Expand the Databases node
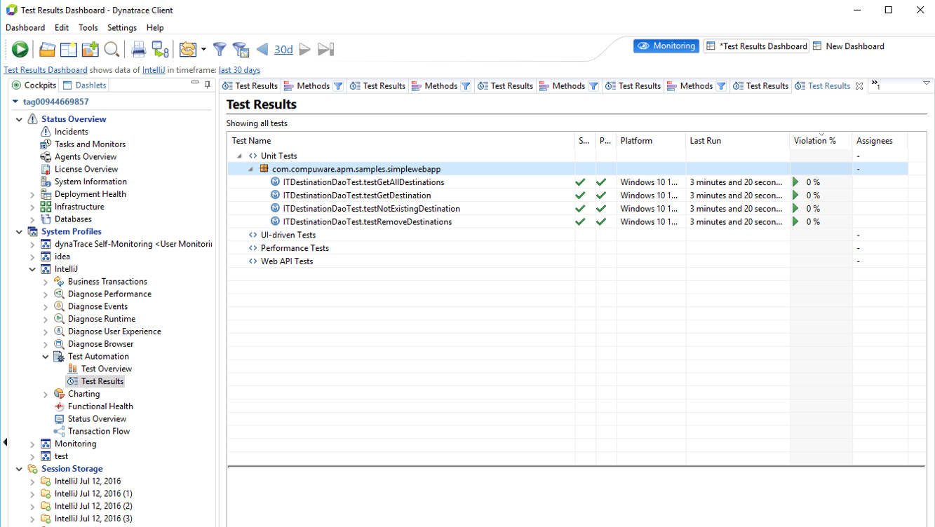This screenshot has height=527, width=935. click(32, 220)
